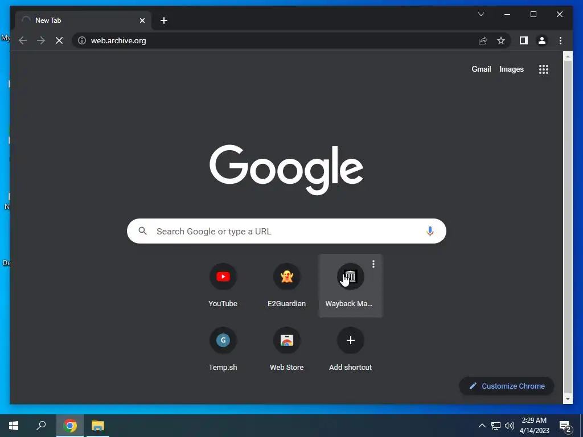Viewport: 583px width, 437px height.
Task: Open the network status tray icon
Action: [496, 426]
